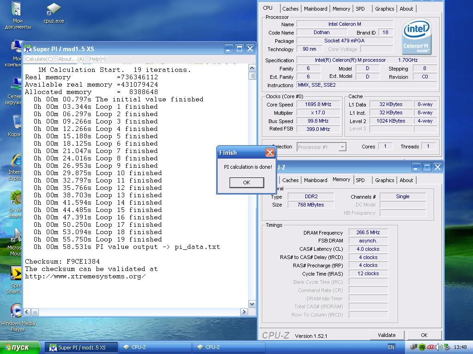Viewport: 473px width, 354px height.
Task: Click the volume speaker tray icon
Action: 438,347
